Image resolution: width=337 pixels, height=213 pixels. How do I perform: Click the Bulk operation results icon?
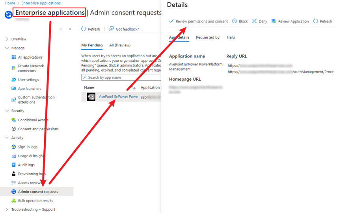pos(13,201)
